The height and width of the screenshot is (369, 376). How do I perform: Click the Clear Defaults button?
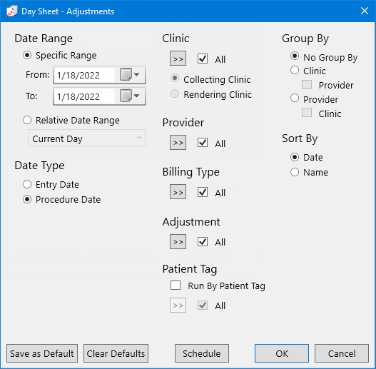click(116, 353)
